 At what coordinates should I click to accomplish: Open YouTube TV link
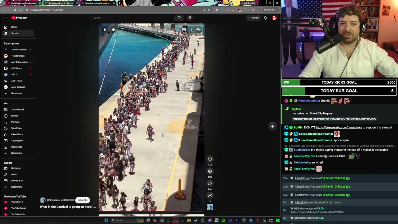click(18, 202)
